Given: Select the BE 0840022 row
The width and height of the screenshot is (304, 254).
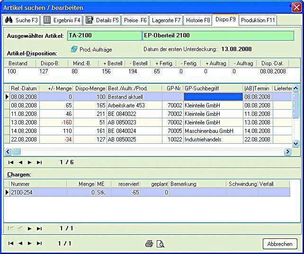Looking at the screenshot, I should point(148,114).
